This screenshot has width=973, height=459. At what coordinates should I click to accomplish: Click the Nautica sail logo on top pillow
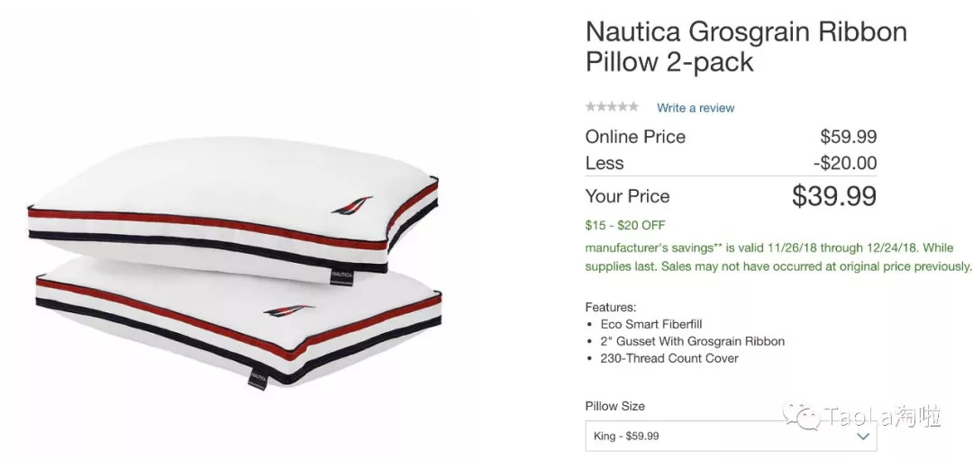pos(350,207)
